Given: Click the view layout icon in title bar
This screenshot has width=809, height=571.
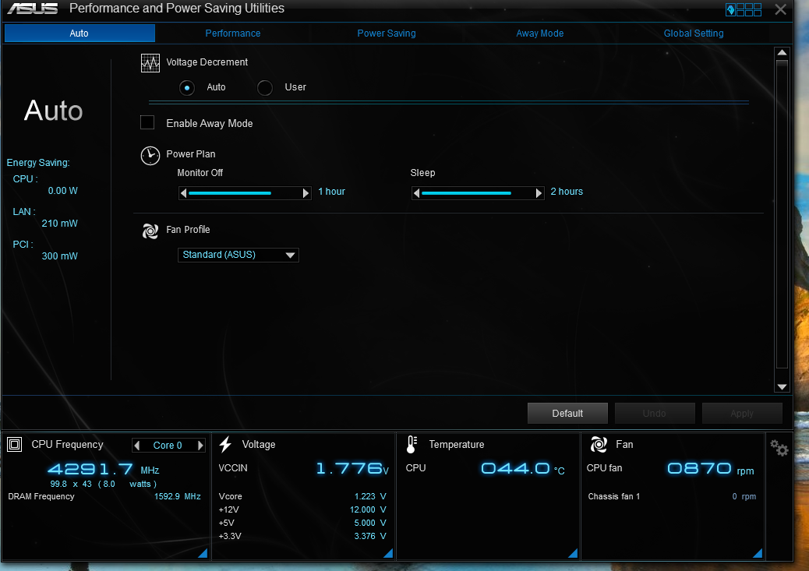Looking at the screenshot, I should coord(744,9).
